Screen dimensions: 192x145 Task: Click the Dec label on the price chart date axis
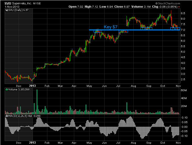pos(19,86)
